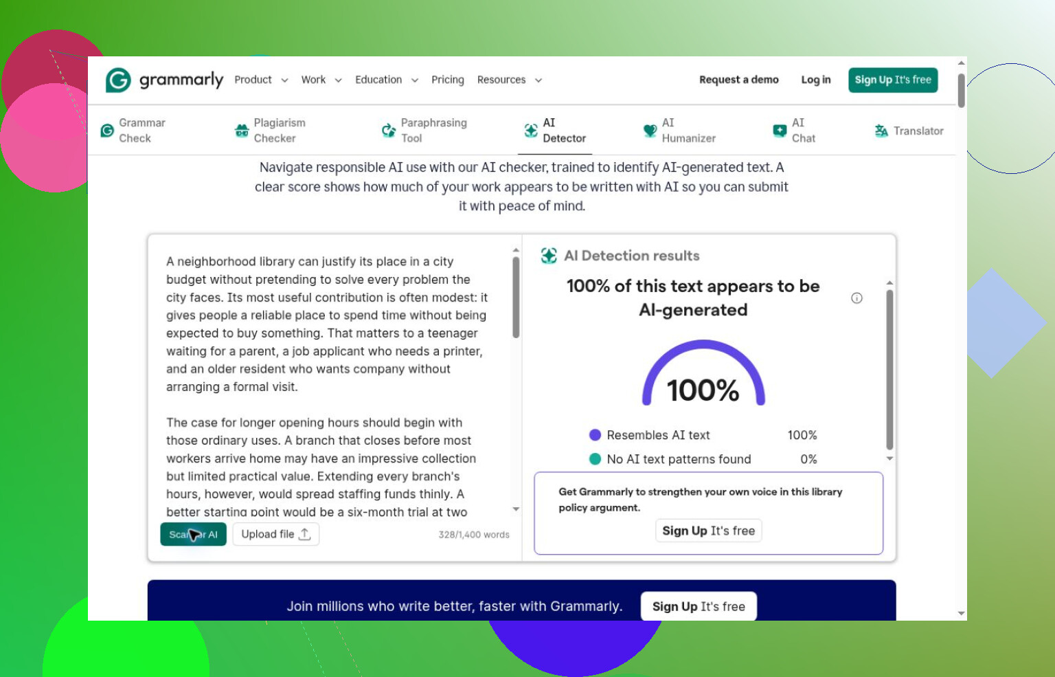Click the upload arrow icon in Upload file
The width and height of the screenshot is (1055, 677).
coord(305,534)
